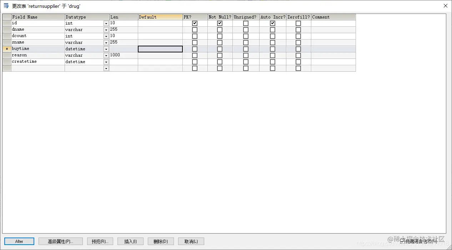The width and height of the screenshot is (452, 250).
Task: Close the table editor window
Action: (445, 6)
